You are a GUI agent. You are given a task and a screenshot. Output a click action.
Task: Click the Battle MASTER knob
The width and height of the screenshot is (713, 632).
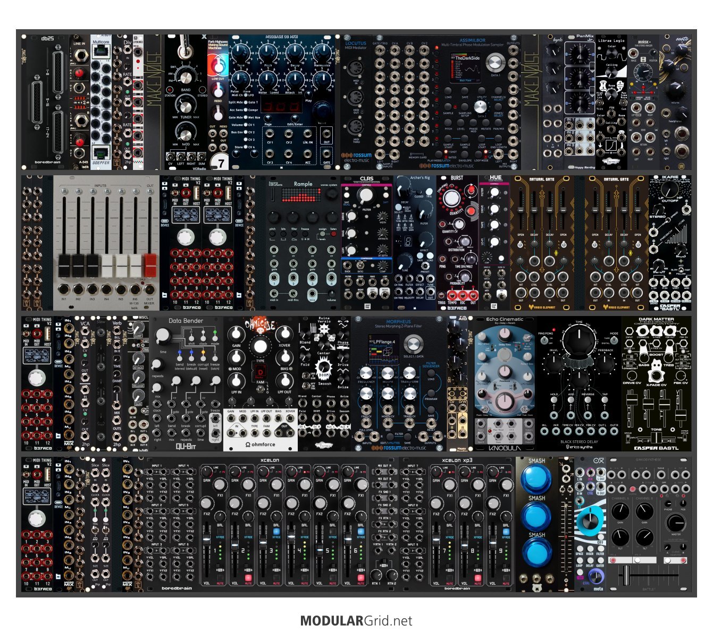(675, 522)
